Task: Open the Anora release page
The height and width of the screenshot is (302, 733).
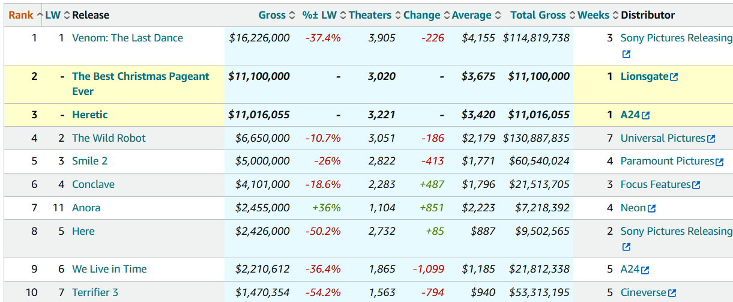Action: [86, 208]
